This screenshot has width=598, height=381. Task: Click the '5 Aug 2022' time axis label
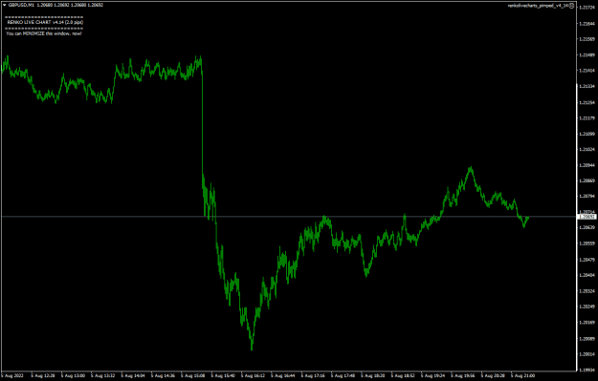click(x=12, y=375)
